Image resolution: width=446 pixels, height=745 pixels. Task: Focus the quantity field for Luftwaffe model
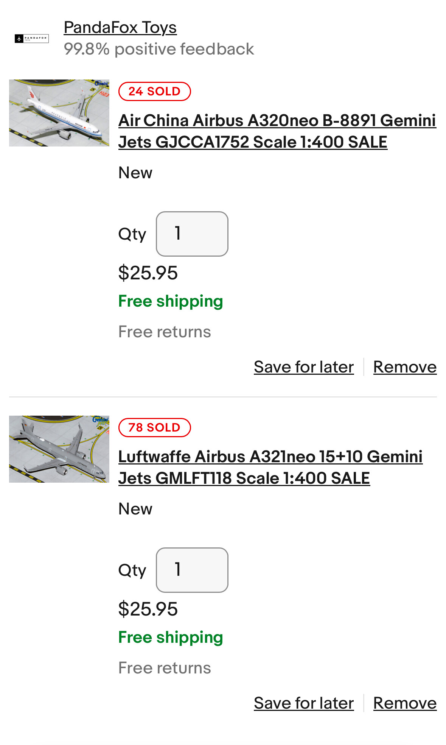(x=192, y=570)
